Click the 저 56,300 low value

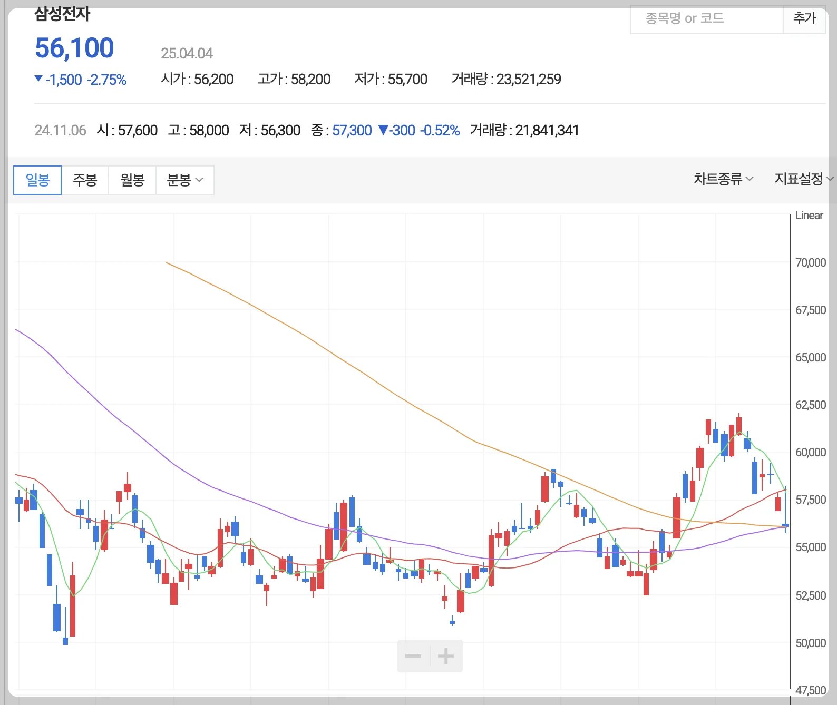[270, 131]
